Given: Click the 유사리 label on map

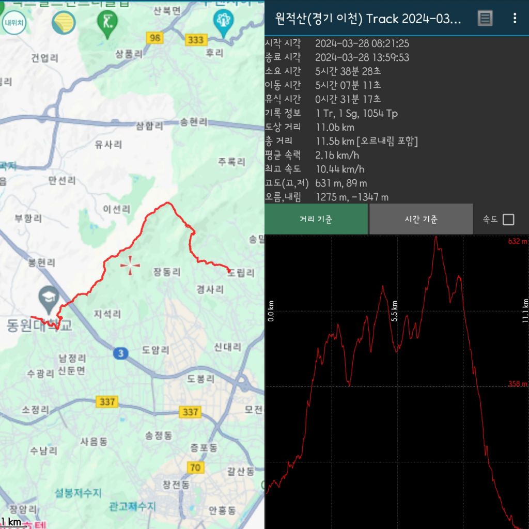Looking at the screenshot, I should [x=108, y=145].
